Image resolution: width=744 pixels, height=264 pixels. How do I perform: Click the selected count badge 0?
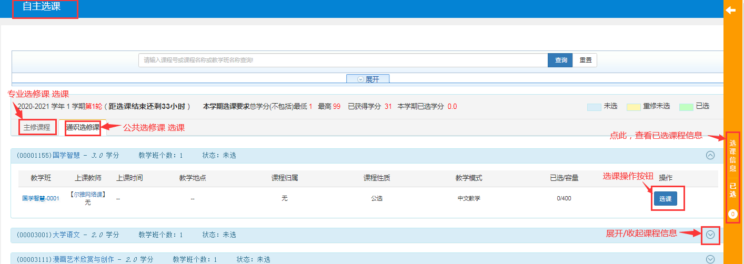(733, 214)
